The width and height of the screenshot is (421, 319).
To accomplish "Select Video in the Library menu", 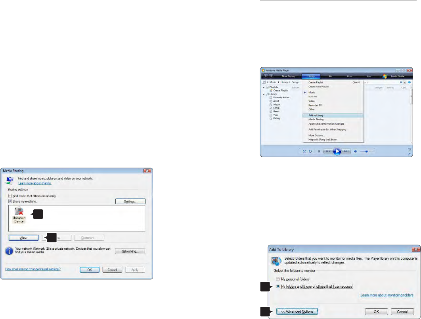I will pos(333,101).
